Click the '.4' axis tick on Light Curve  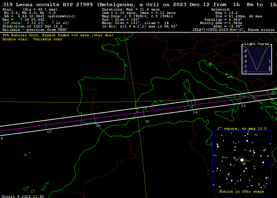(245, 61)
